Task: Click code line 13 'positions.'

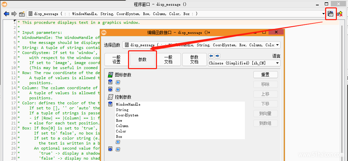Action: pos(41,83)
